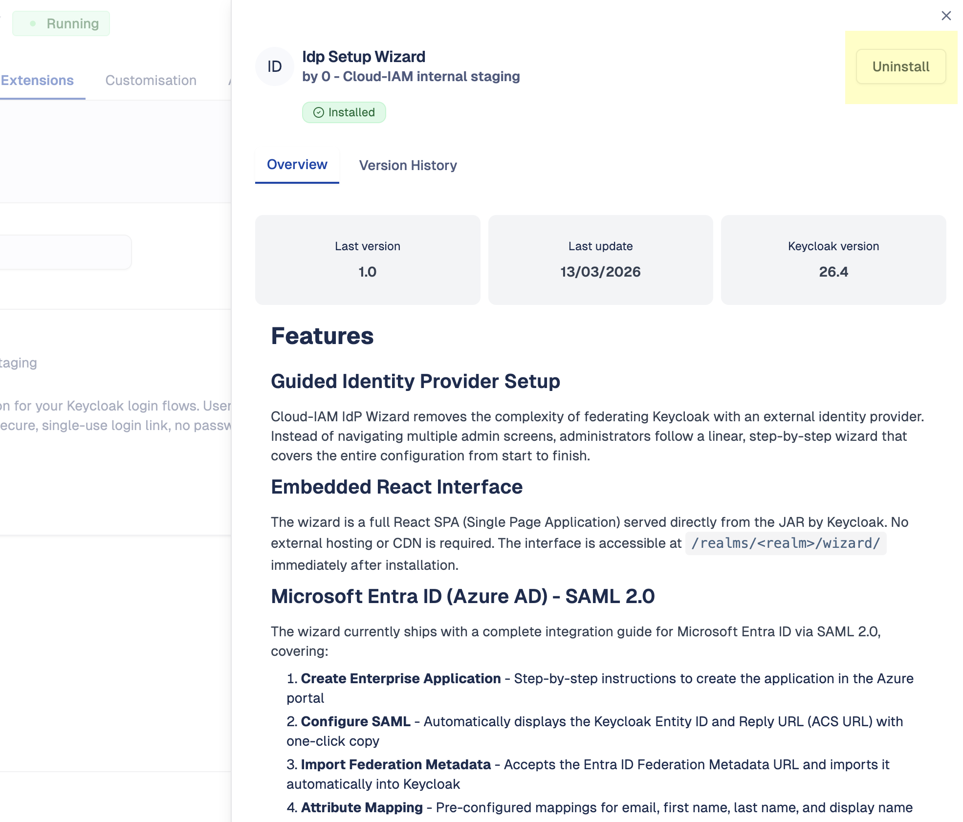Click the Last version 1.0 card
This screenshot has width=963, height=822.
point(368,260)
